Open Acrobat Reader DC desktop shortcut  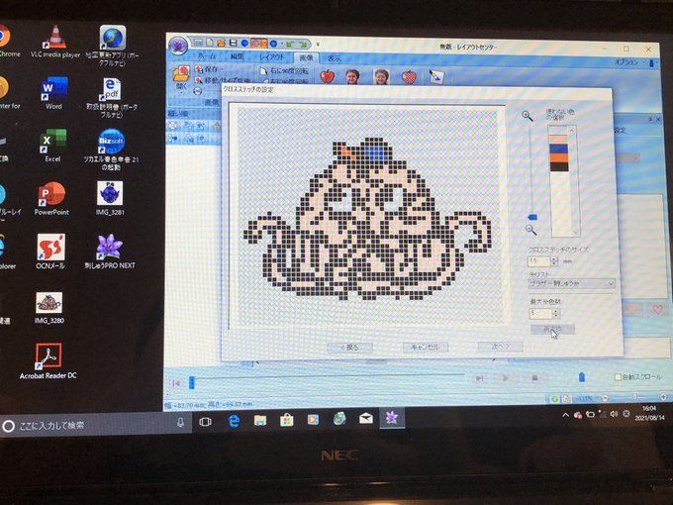point(48,361)
